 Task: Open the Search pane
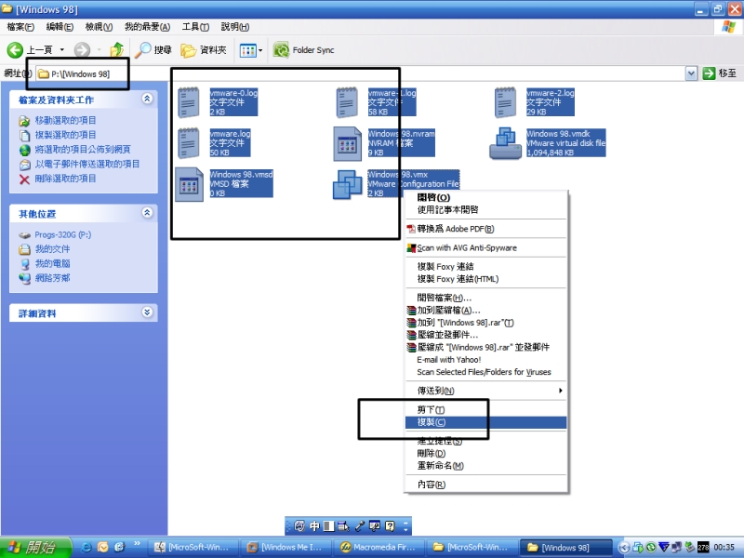(x=153, y=50)
